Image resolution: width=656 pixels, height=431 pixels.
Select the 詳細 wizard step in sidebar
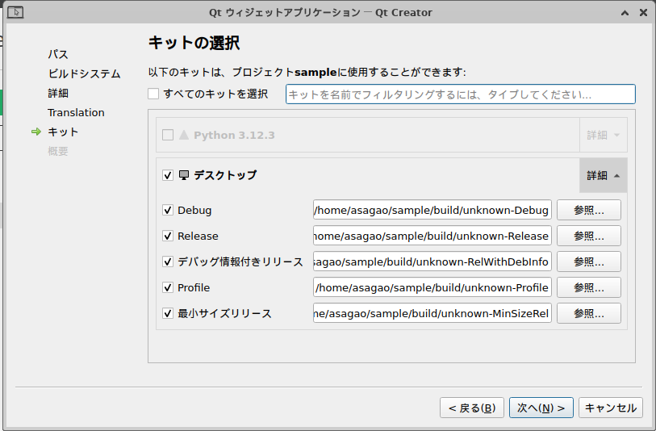click(x=58, y=93)
